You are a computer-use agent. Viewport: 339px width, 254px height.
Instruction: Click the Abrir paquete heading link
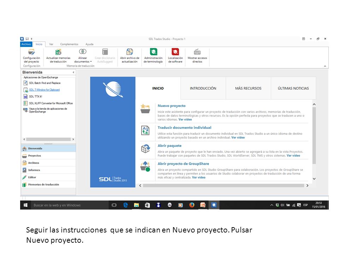tap(169, 146)
